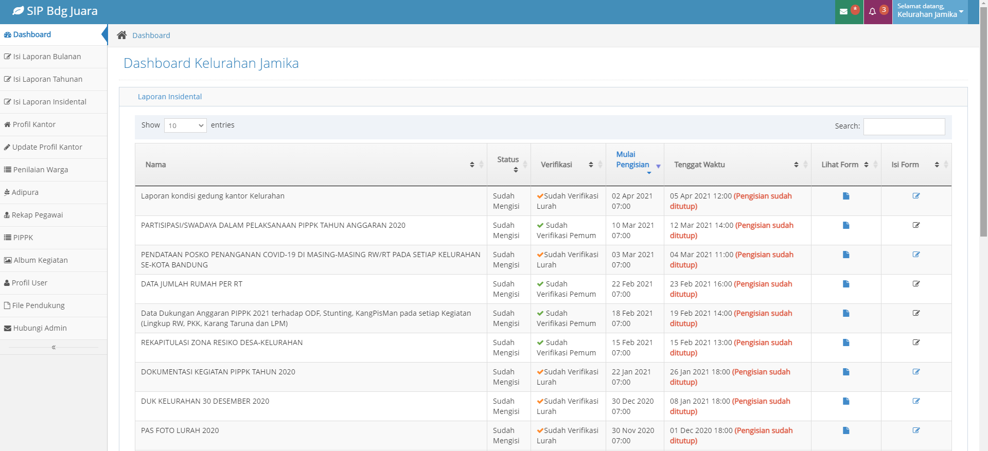988x451 pixels.
Task: Open Penilaian Warga in sidebar
Action: (x=54, y=170)
